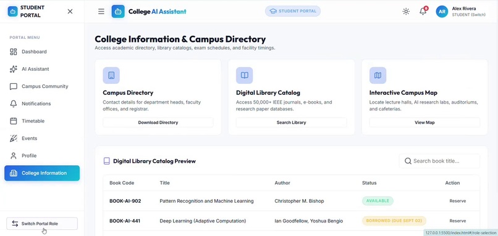
Task: Select College Information menu item
Action: [42, 173]
